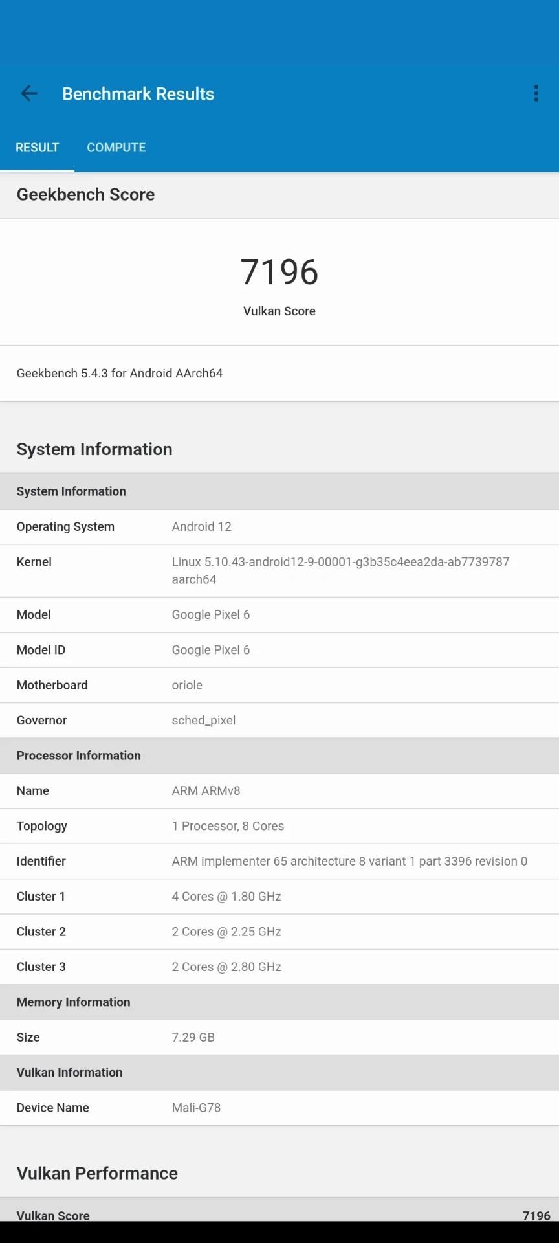Switch to the COMPUTE tab
The image size is (559, 1243).
pos(116,148)
